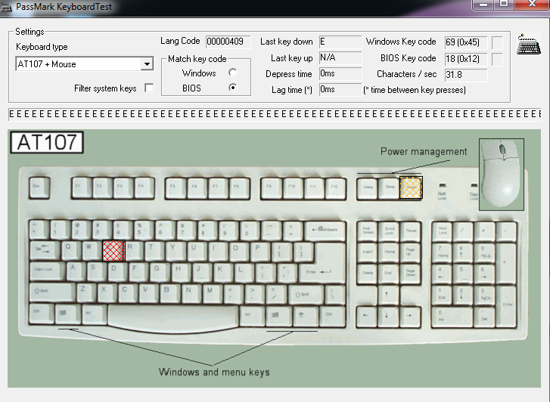The image size is (550, 402).
Task: Click the Esc key on keyboard image
Action: tap(39, 187)
